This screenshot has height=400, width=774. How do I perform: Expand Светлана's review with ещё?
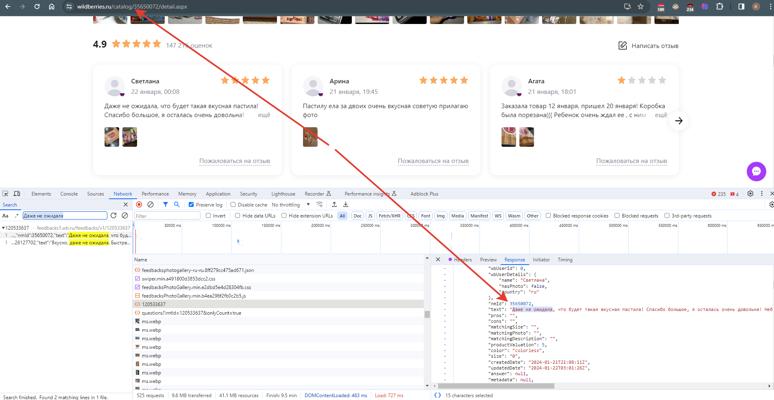pos(264,115)
